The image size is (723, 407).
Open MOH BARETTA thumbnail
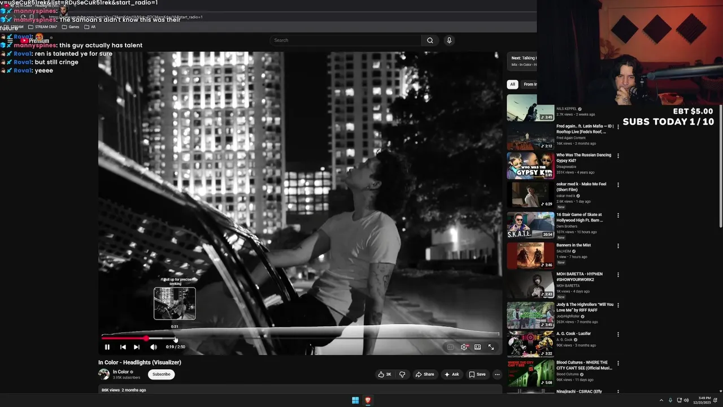tap(530, 285)
